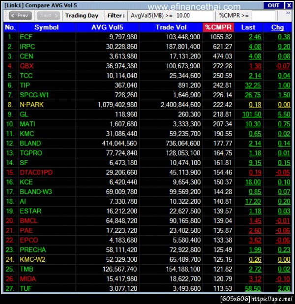Select the KCE symbol
295x304 pixels.
click(x=26, y=182)
